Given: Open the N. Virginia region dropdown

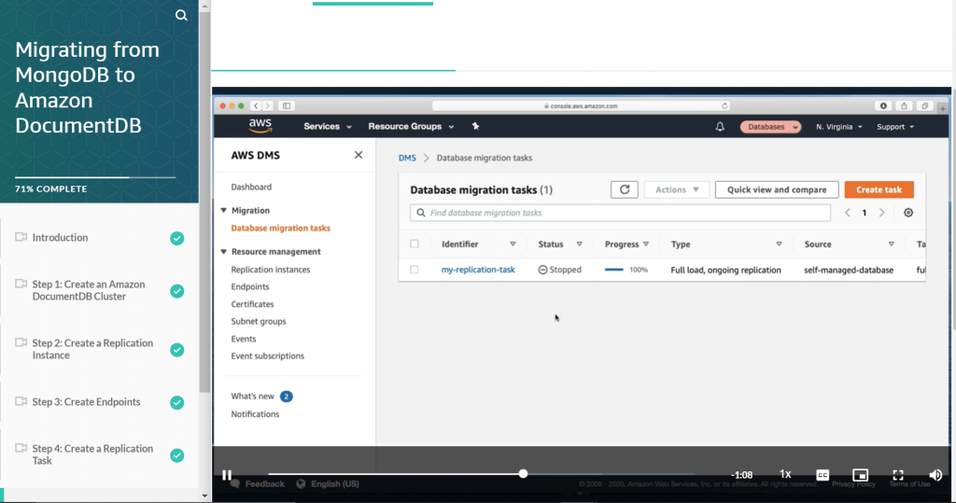Looking at the screenshot, I should 838,127.
